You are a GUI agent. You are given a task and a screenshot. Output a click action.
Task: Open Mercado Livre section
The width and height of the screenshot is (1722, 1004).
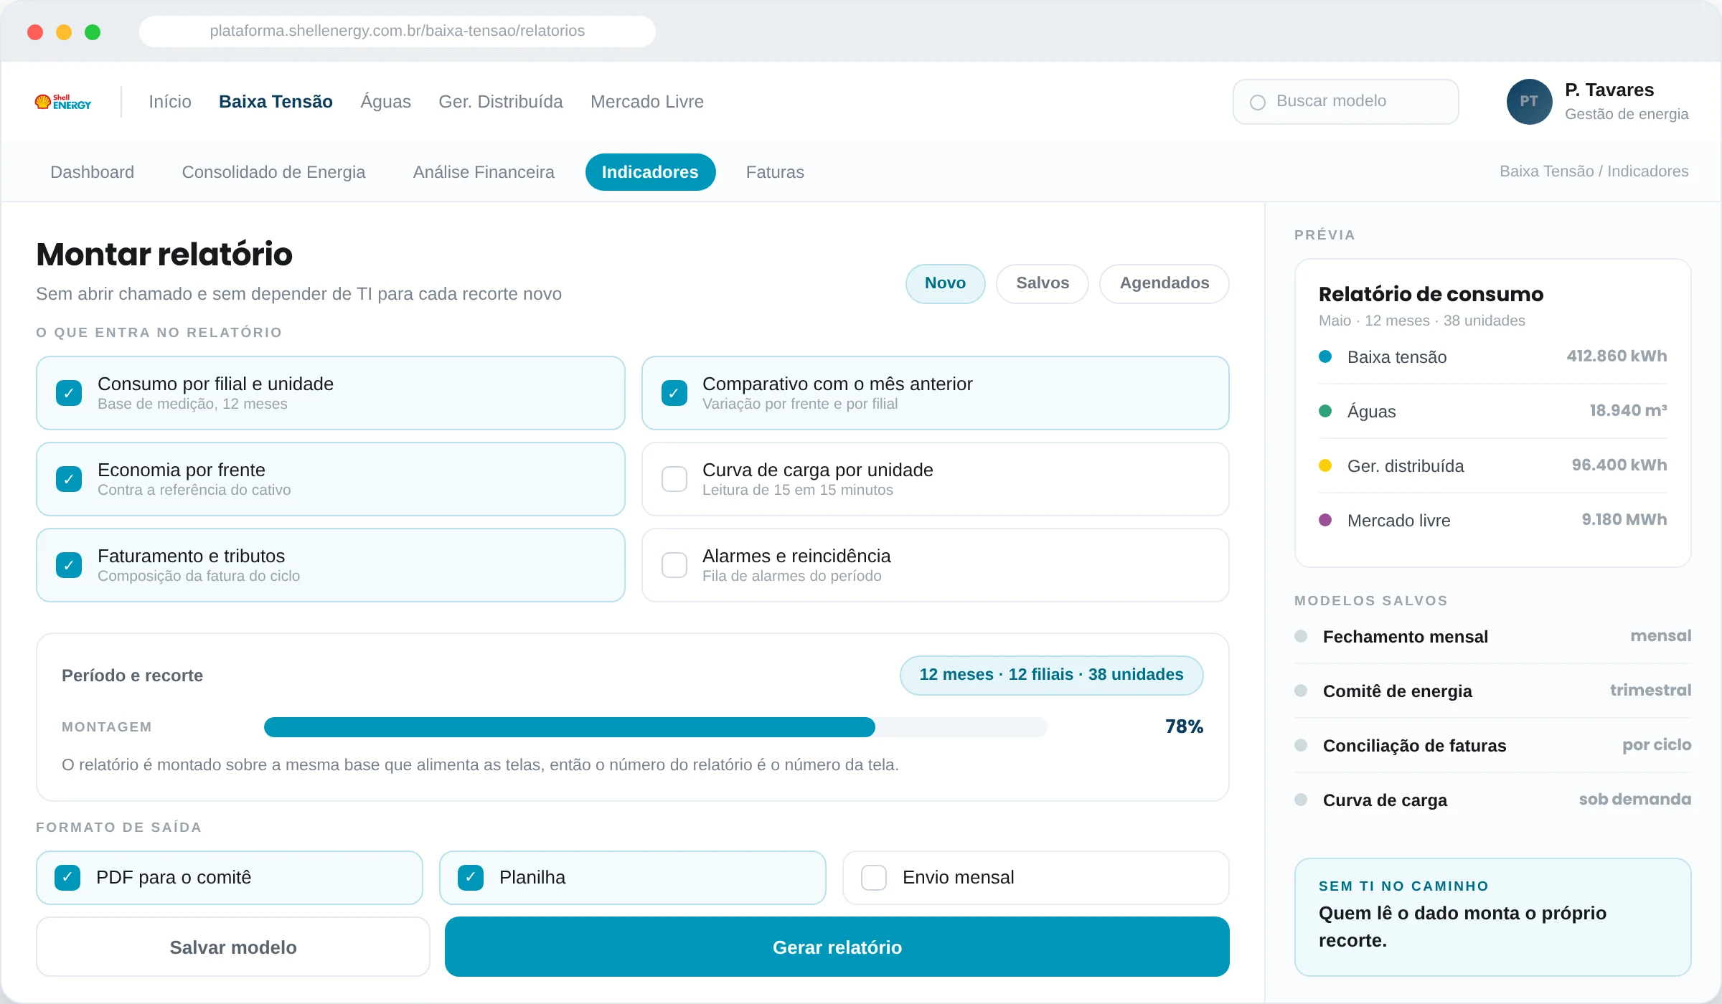[647, 102]
